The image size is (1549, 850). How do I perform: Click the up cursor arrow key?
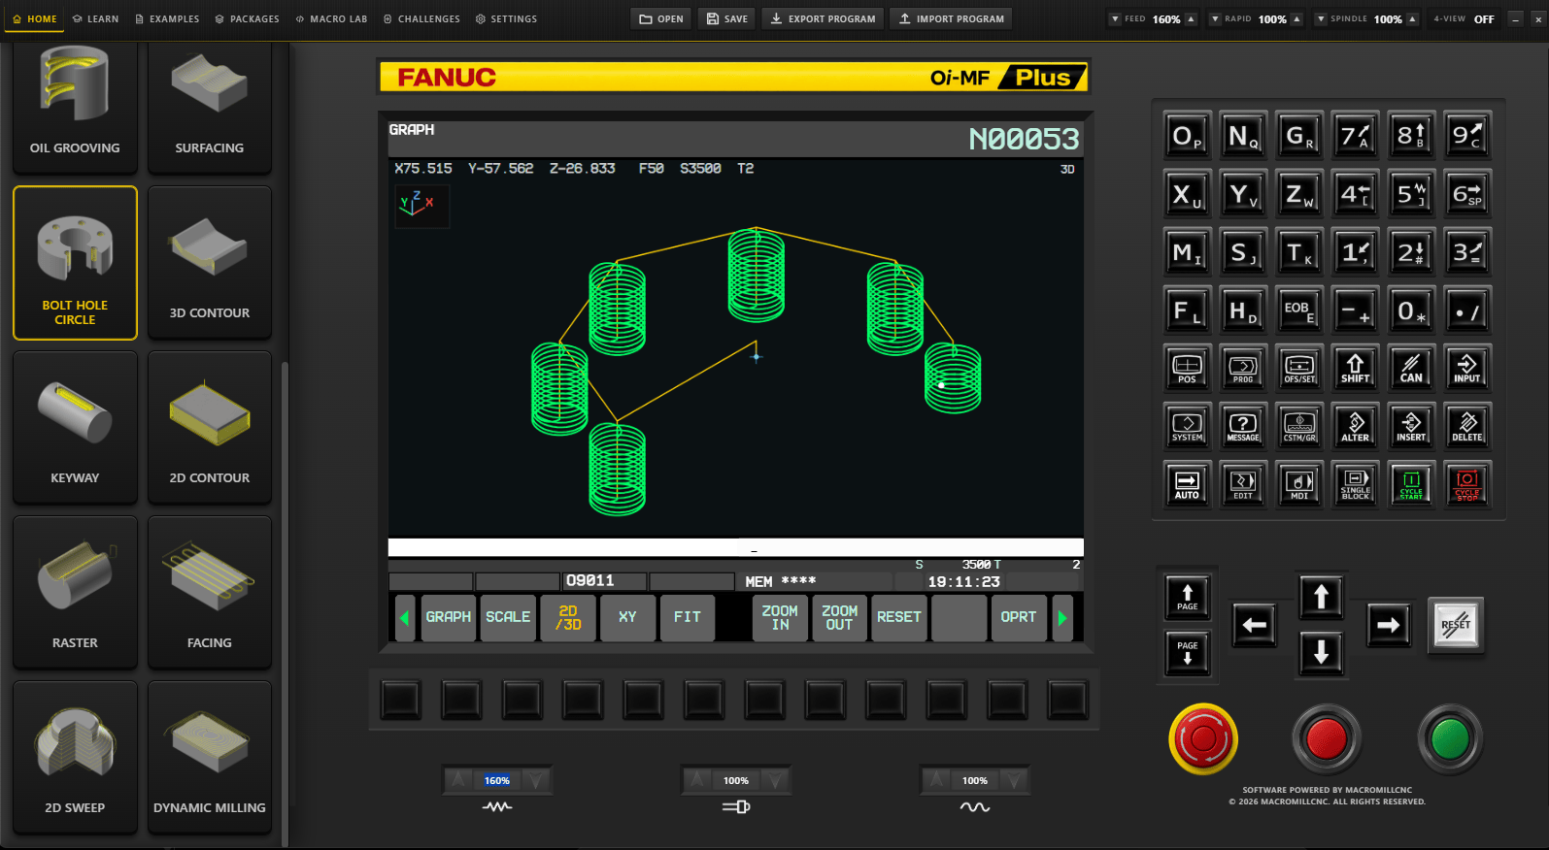click(x=1321, y=597)
